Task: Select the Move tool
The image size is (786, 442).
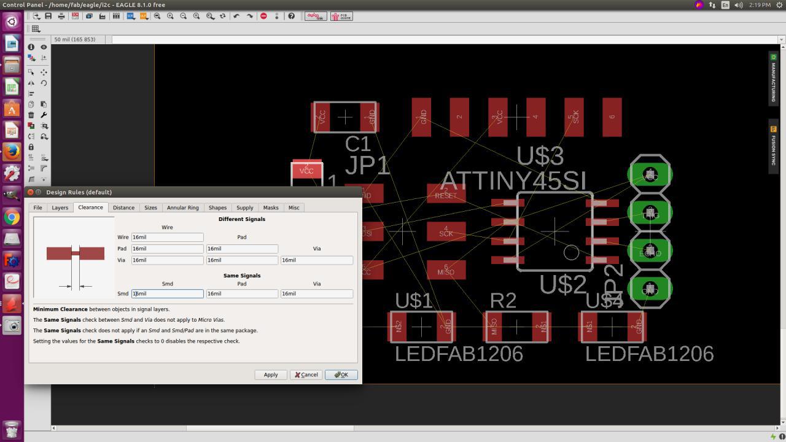Action: pos(44,72)
